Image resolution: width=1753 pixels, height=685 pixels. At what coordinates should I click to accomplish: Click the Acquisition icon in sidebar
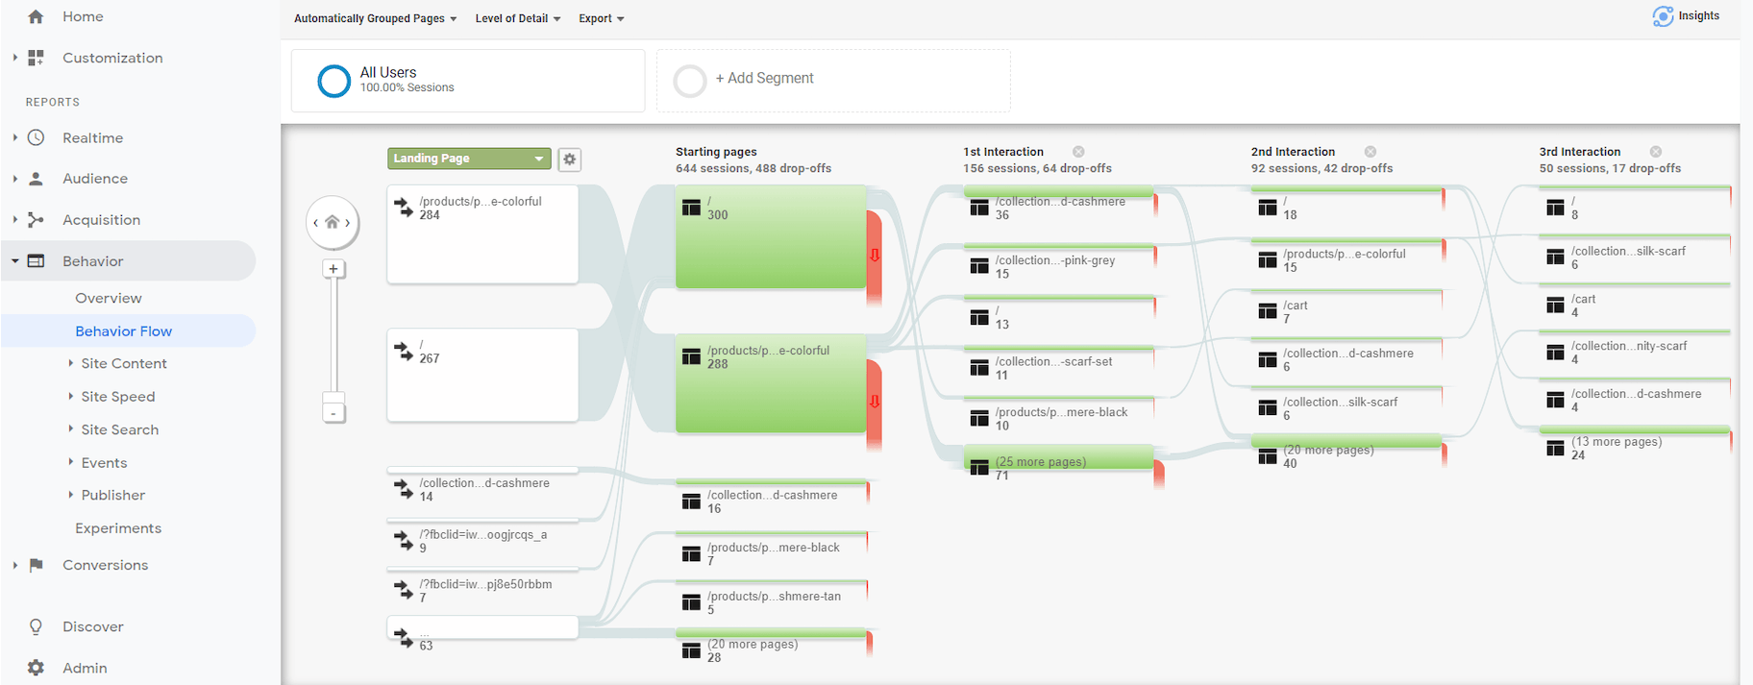[36, 220]
